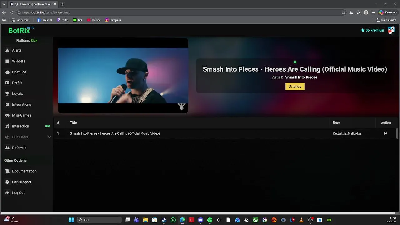400x225 pixels.
Task: Click the User column header
Action: click(336, 122)
